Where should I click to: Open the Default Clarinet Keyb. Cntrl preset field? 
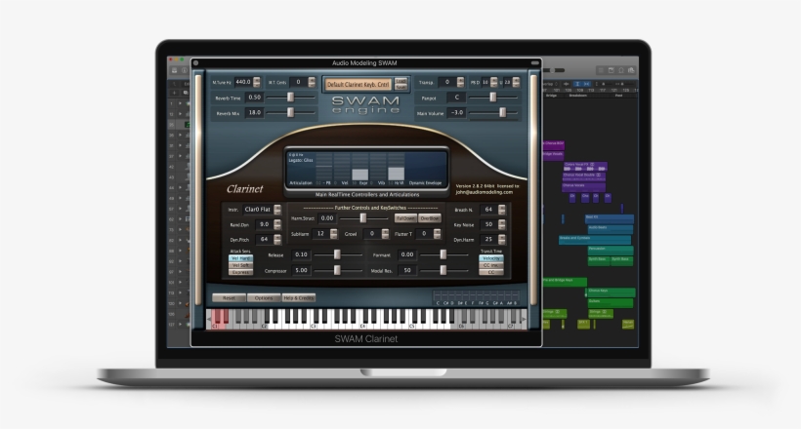[x=358, y=84]
